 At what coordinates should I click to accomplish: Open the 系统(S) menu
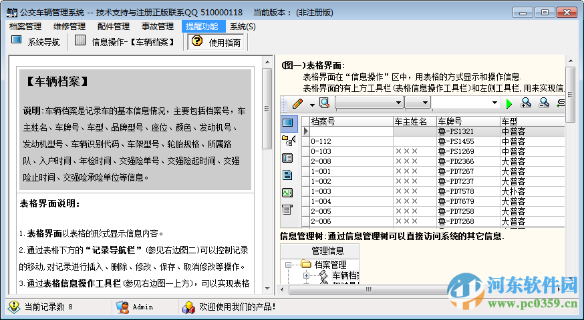243,27
